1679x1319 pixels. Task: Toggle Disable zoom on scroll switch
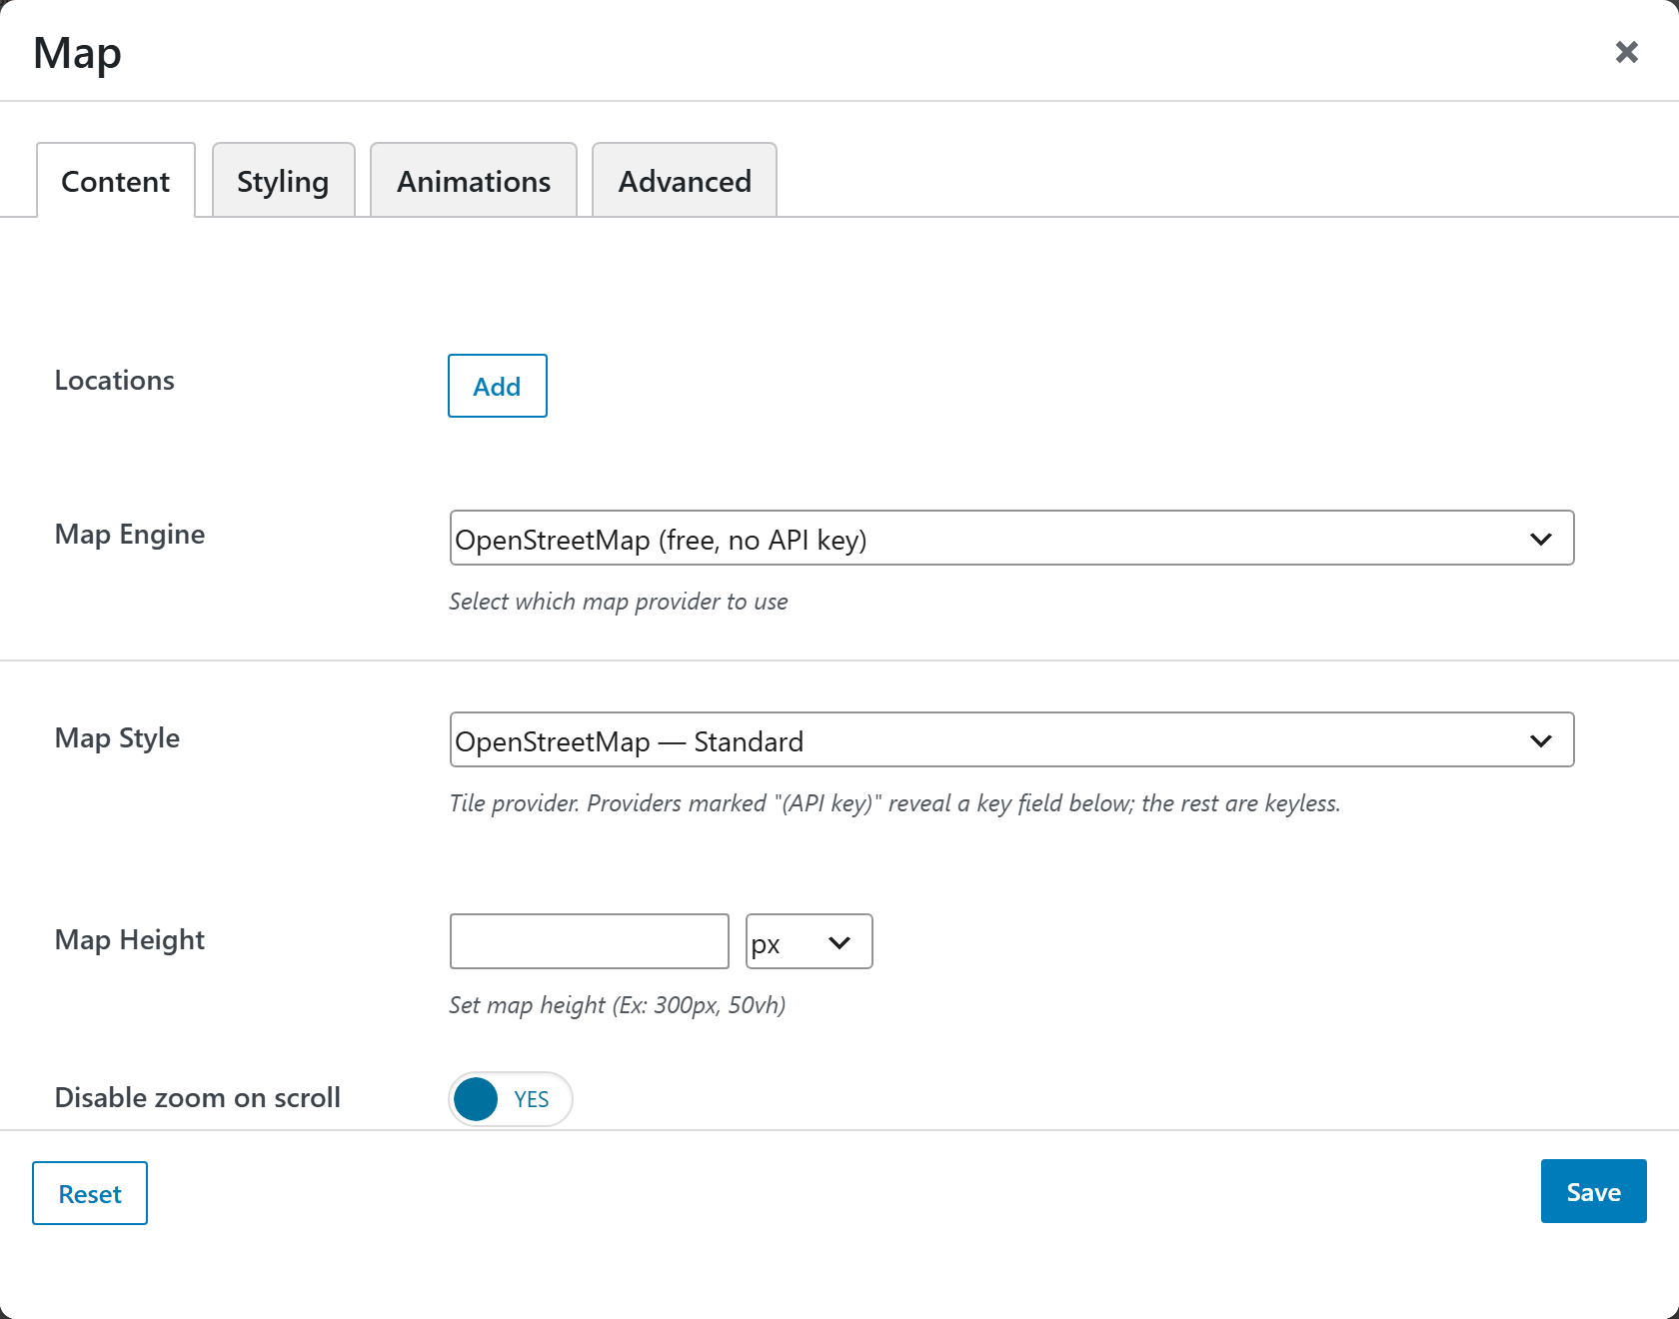point(511,1099)
